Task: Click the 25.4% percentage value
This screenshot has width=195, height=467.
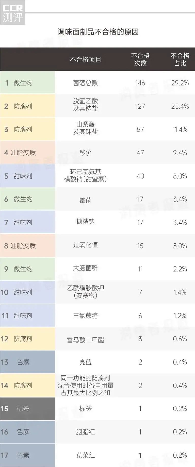Action: [x=180, y=106]
